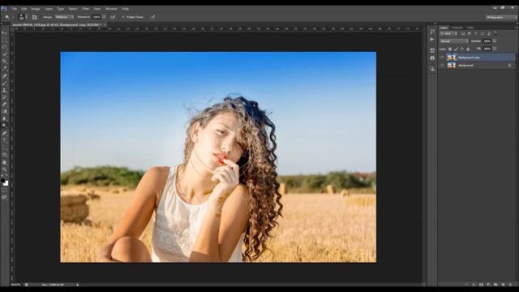Click the background color swatch
The height and width of the screenshot is (292, 519).
coord(6,183)
